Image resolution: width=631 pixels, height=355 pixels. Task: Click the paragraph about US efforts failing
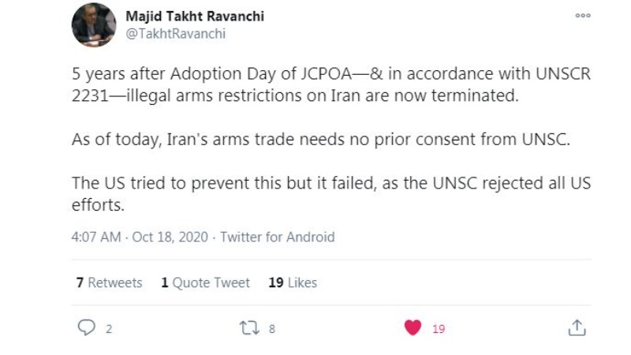tap(330, 193)
